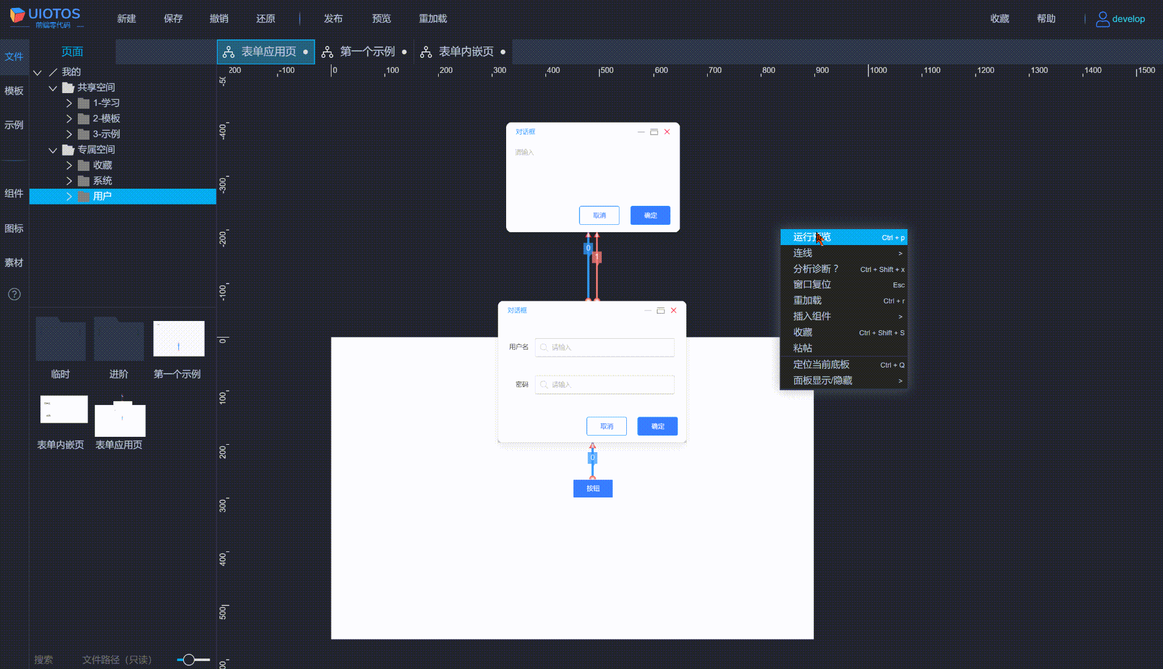The image size is (1163, 669).
Task: Click the blue 按钮 button on canvas
Action: tap(593, 488)
